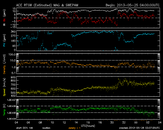Select the white "Bt" axis label
The width and height of the screenshot is (163, 130).
[x=4, y=24]
